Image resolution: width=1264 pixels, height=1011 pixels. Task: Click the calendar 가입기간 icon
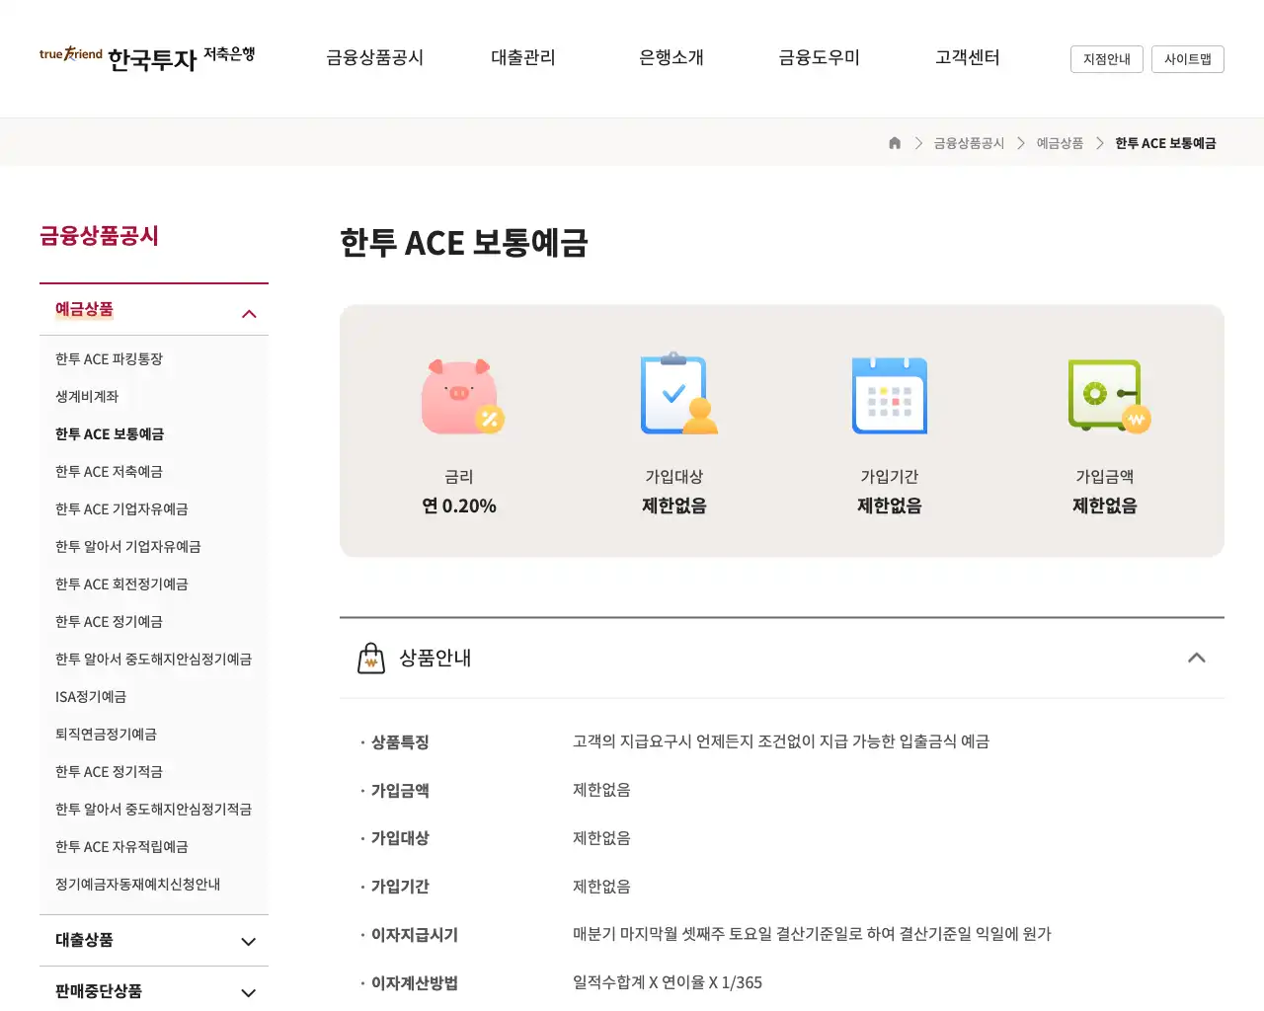(890, 395)
